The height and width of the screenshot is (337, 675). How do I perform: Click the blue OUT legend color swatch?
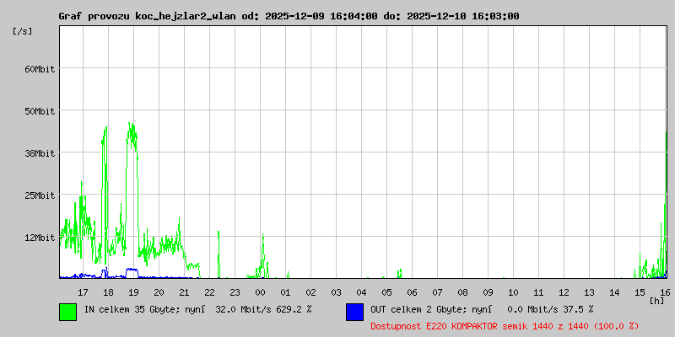354,312
